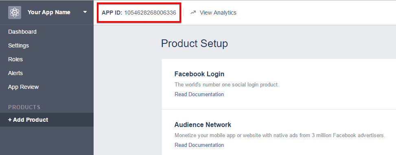Click the APP ID label

pos(112,13)
